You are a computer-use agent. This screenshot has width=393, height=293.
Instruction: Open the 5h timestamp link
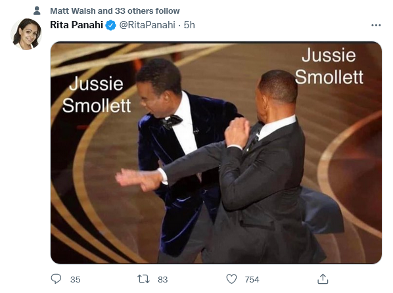point(189,25)
